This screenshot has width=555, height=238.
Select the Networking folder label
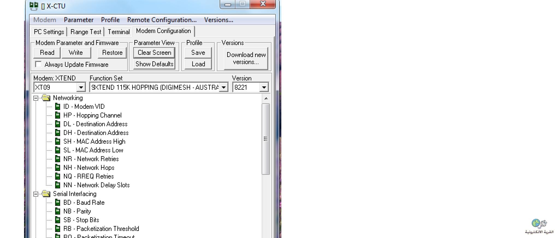click(x=68, y=98)
